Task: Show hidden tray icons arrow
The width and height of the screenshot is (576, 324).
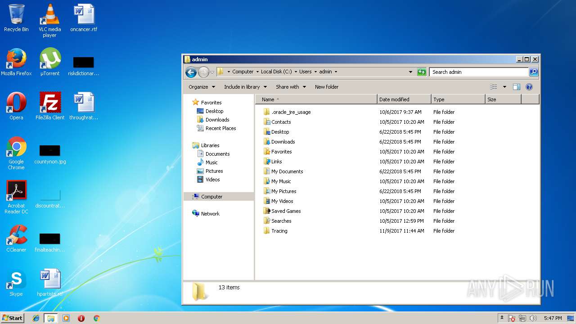Action: 502,318
